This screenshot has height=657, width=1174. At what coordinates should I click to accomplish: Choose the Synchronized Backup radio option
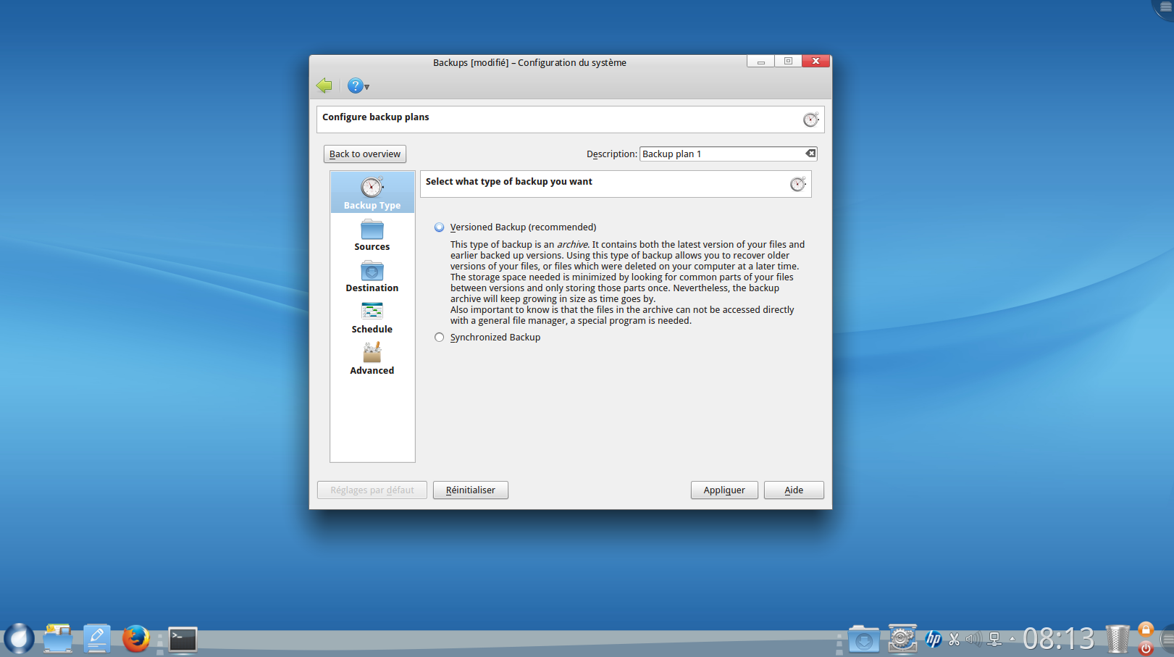click(x=440, y=338)
